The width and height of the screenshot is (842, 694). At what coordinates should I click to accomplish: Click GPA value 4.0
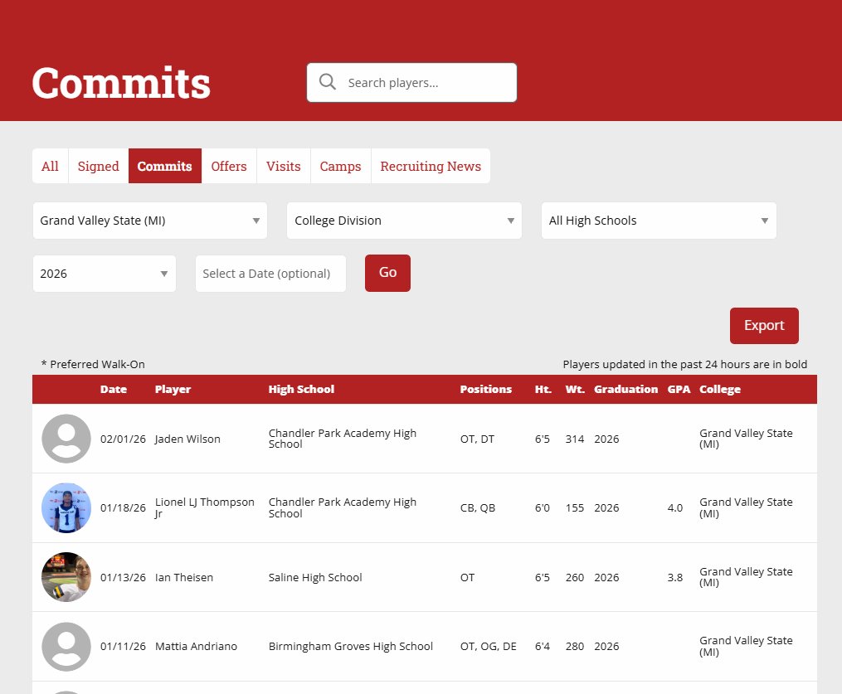pos(675,507)
